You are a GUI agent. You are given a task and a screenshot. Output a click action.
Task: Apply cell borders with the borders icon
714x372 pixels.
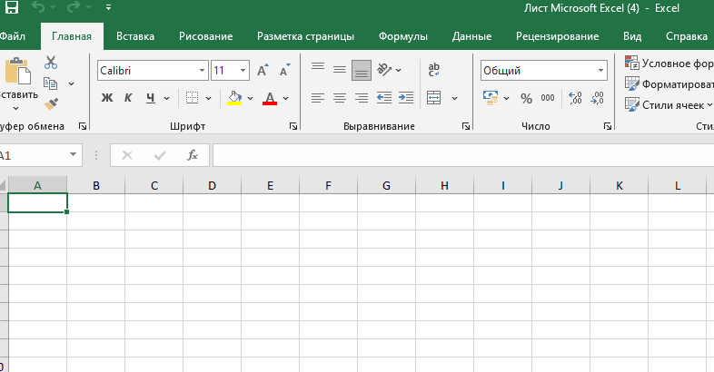(193, 98)
